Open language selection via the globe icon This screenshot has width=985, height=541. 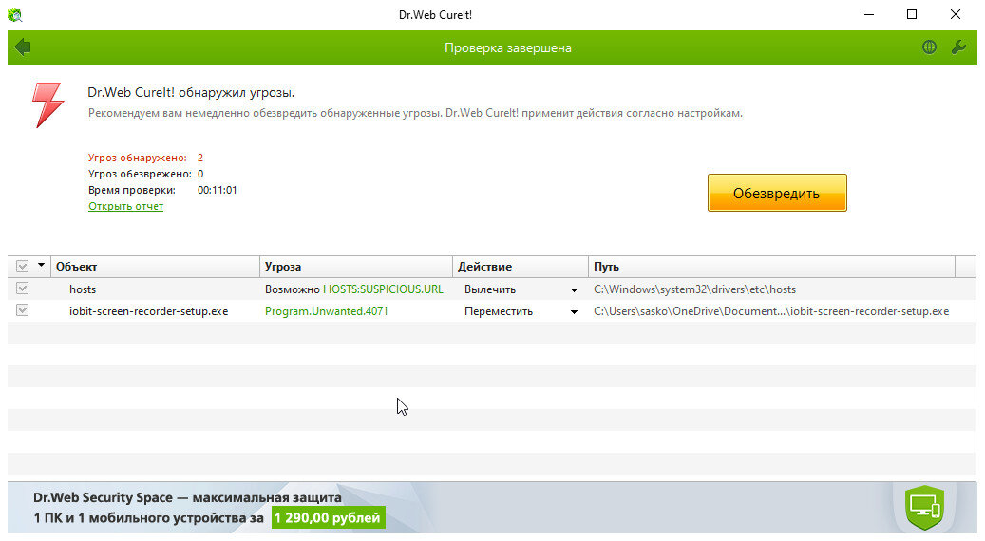[x=929, y=47]
